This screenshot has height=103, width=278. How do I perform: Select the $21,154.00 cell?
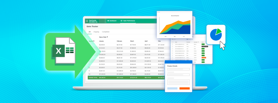pyautogui.click(x=148, y=67)
